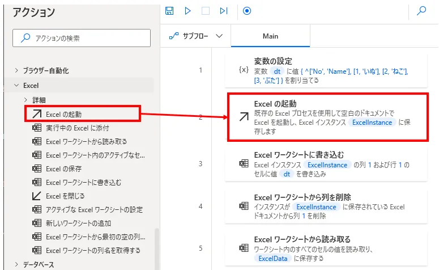Viewport: 439px width, 270px height.
Task: Click the Excel を閉じる action in list
Action: [x=65, y=196]
